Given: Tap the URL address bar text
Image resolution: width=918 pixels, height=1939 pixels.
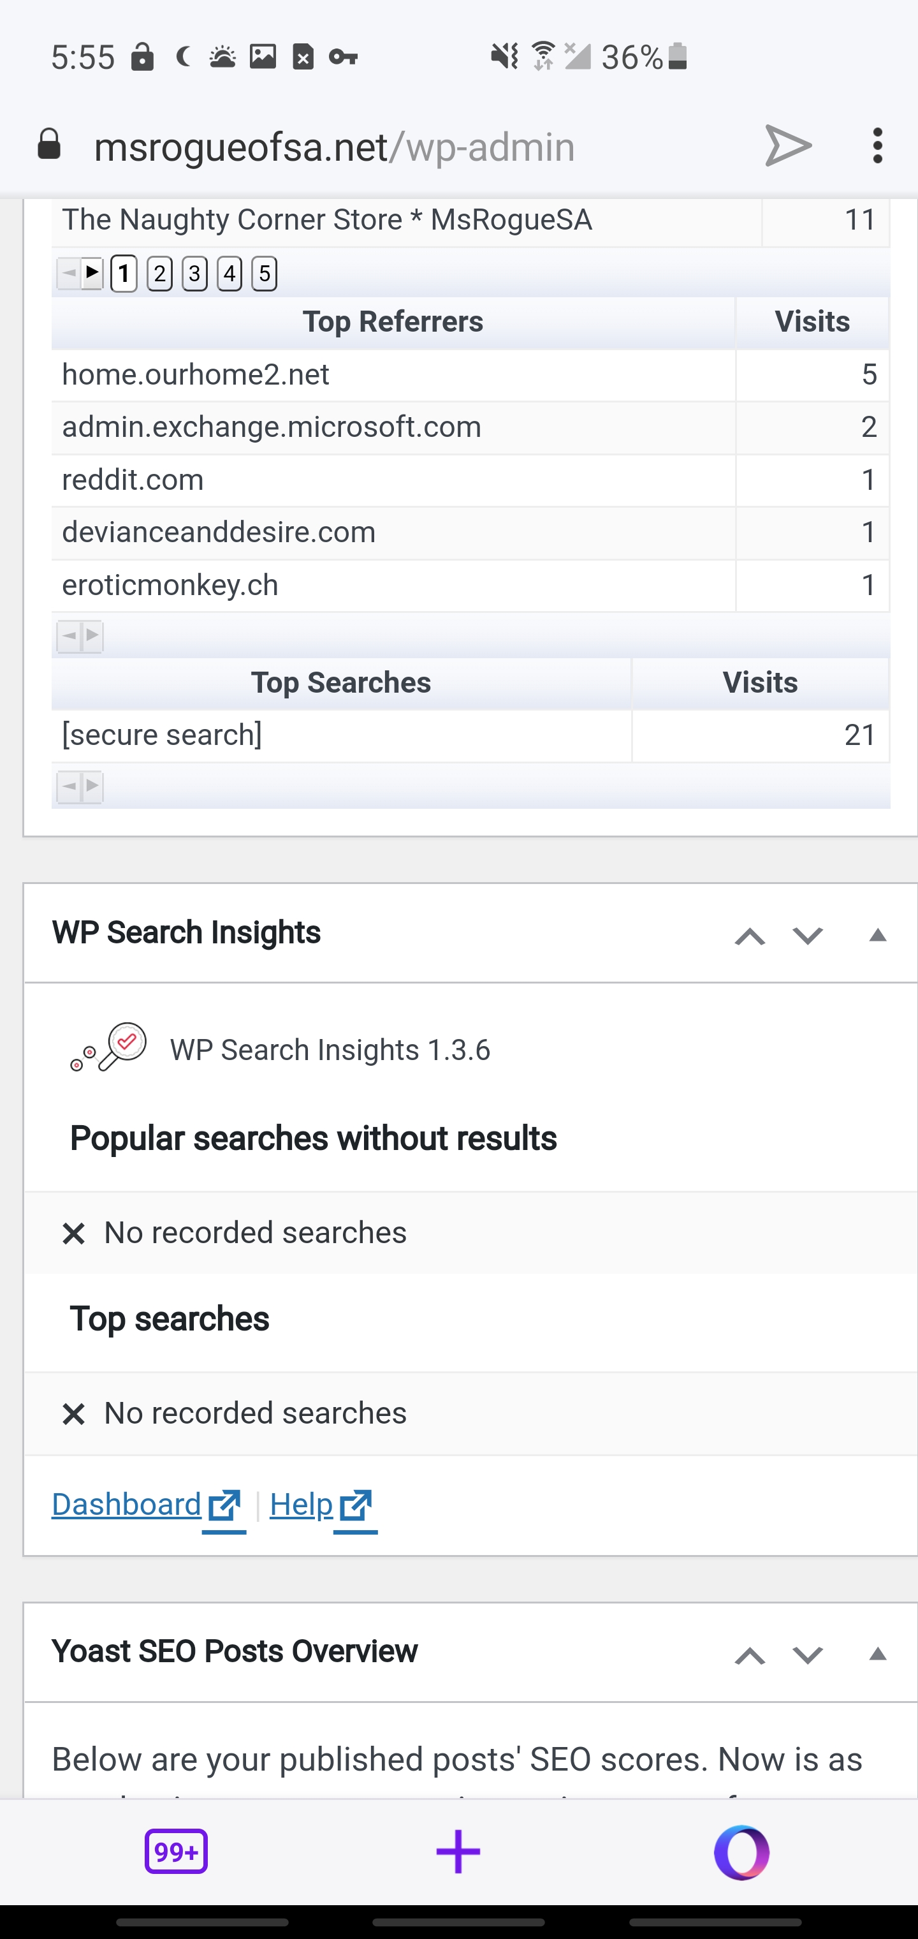Looking at the screenshot, I should point(334,147).
